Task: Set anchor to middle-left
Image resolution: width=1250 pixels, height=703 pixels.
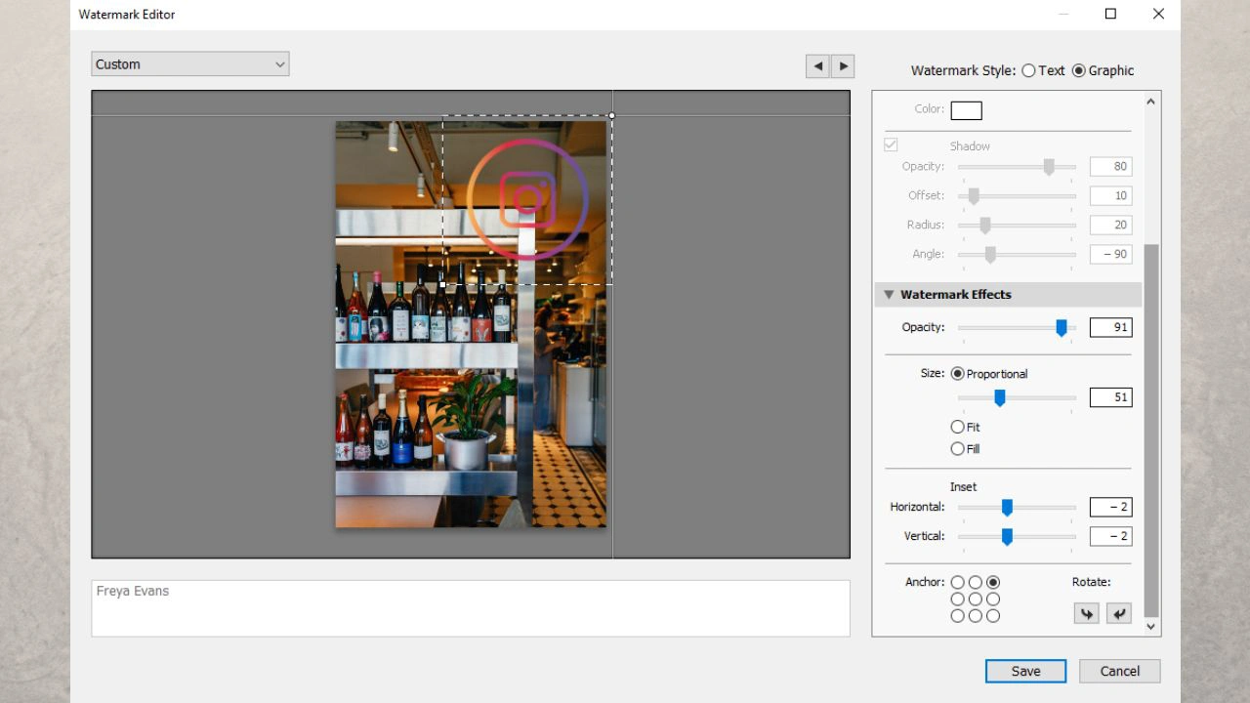Action: click(x=957, y=599)
